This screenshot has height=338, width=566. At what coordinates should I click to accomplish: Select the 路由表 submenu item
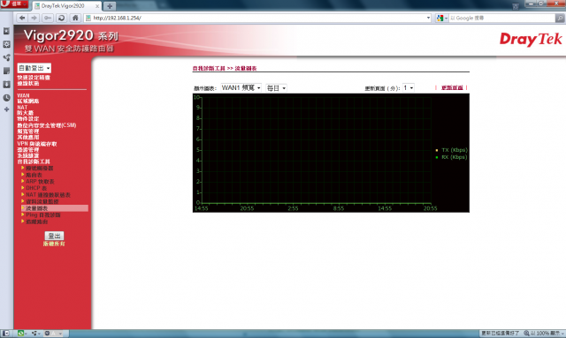point(34,175)
